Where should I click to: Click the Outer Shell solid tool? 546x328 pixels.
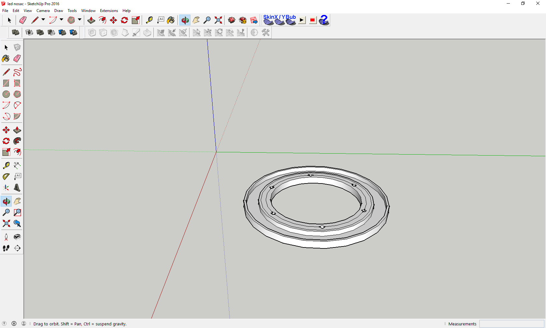click(x=15, y=32)
